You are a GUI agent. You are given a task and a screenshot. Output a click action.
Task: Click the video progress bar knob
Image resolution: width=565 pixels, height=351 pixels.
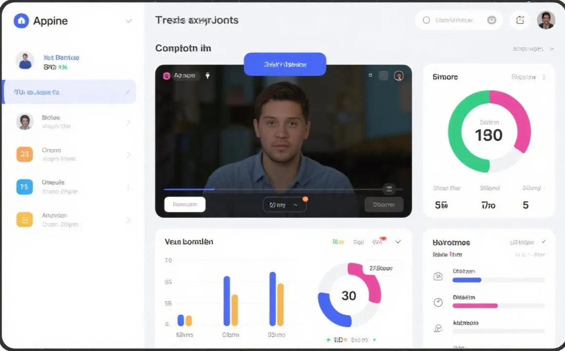(388, 189)
